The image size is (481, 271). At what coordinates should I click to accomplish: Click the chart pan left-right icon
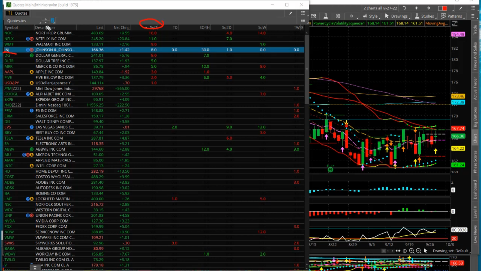(x=398, y=251)
